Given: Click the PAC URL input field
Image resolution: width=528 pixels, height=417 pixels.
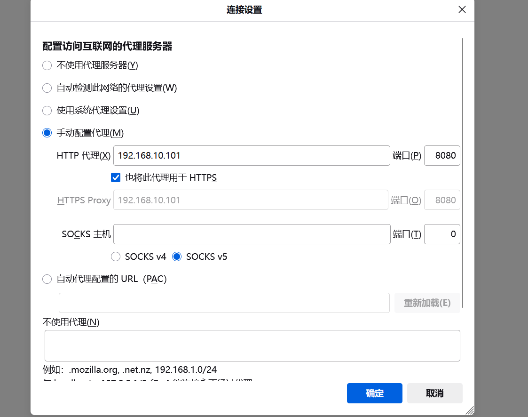Looking at the screenshot, I should click(224, 303).
